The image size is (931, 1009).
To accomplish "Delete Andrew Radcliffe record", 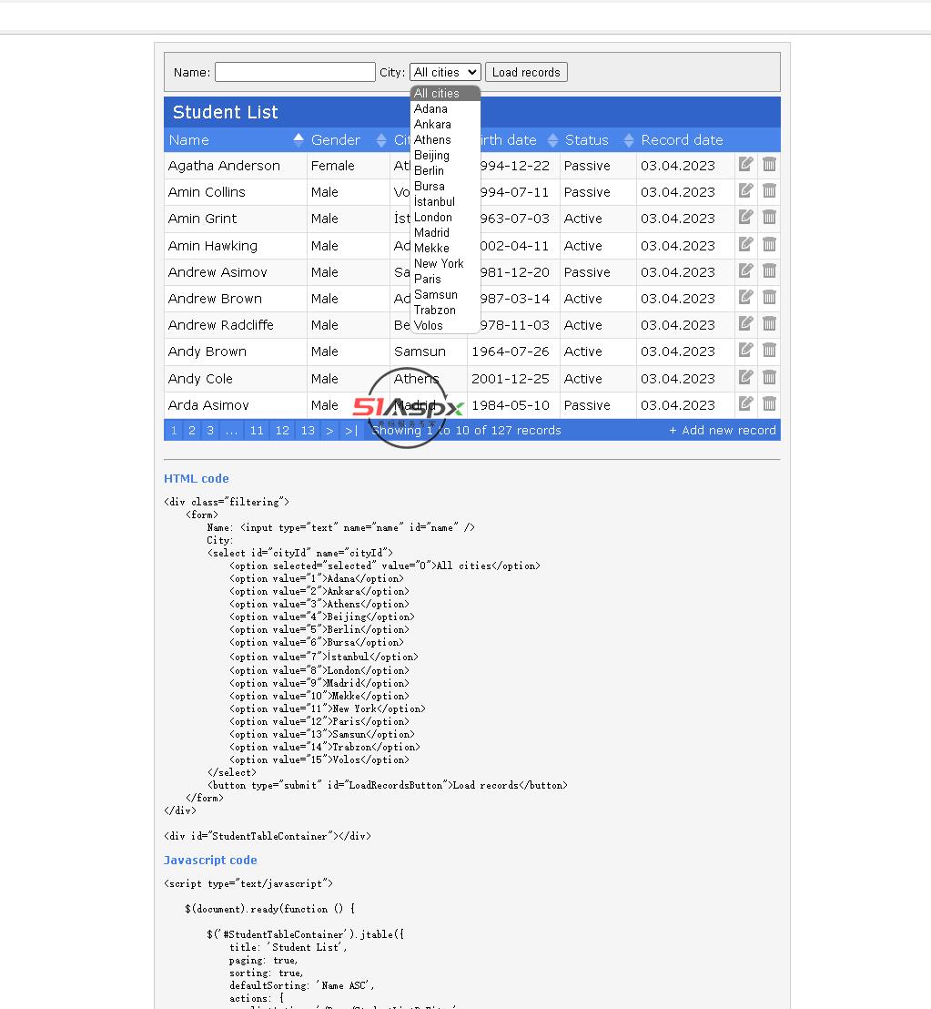I will [769, 323].
